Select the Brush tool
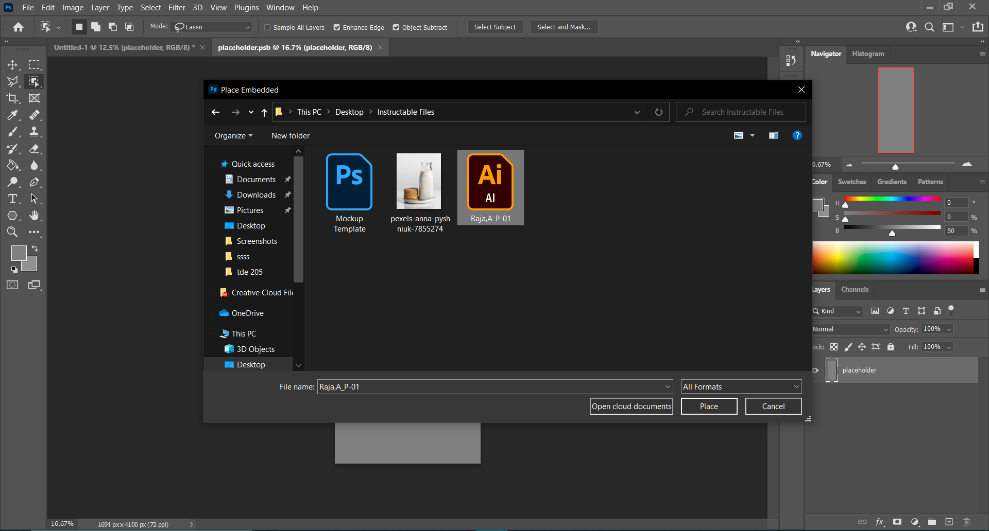989x531 pixels. (12, 132)
